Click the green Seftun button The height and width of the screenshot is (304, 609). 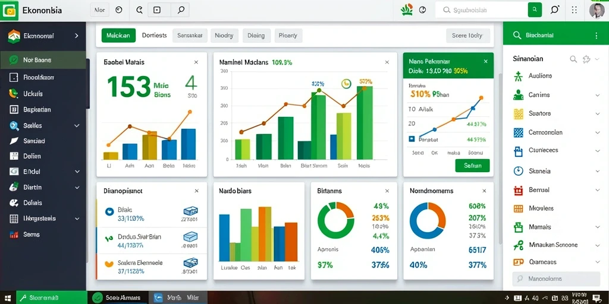pos(472,166)
